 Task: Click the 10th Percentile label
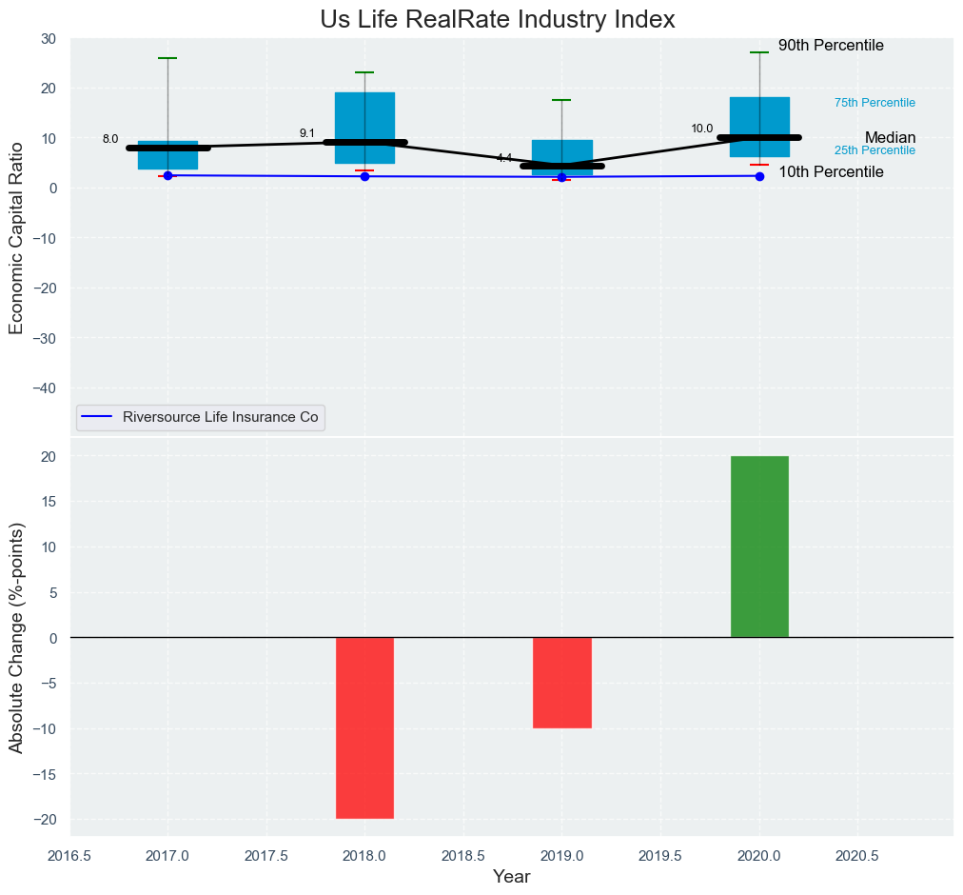click(831, 172)
